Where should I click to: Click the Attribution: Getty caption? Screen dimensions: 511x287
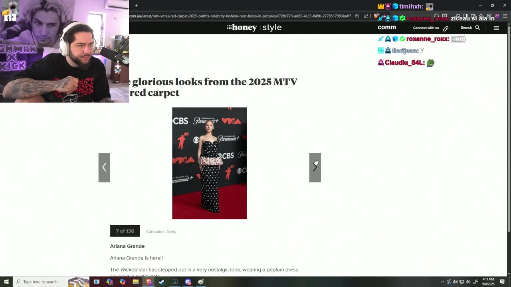161,232
